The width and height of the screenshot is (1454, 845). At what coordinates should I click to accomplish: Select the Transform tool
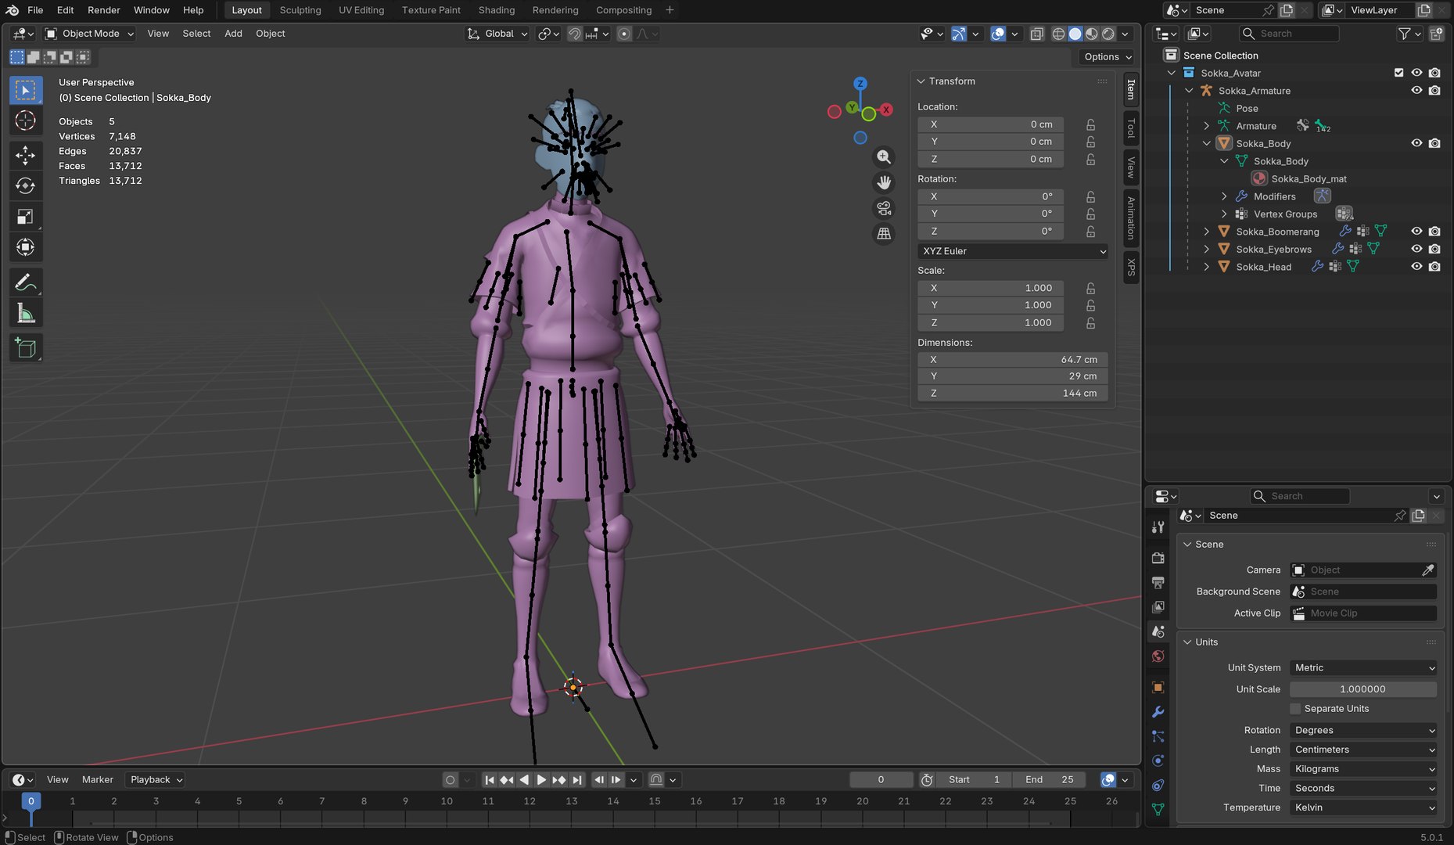tap(25, 247)
